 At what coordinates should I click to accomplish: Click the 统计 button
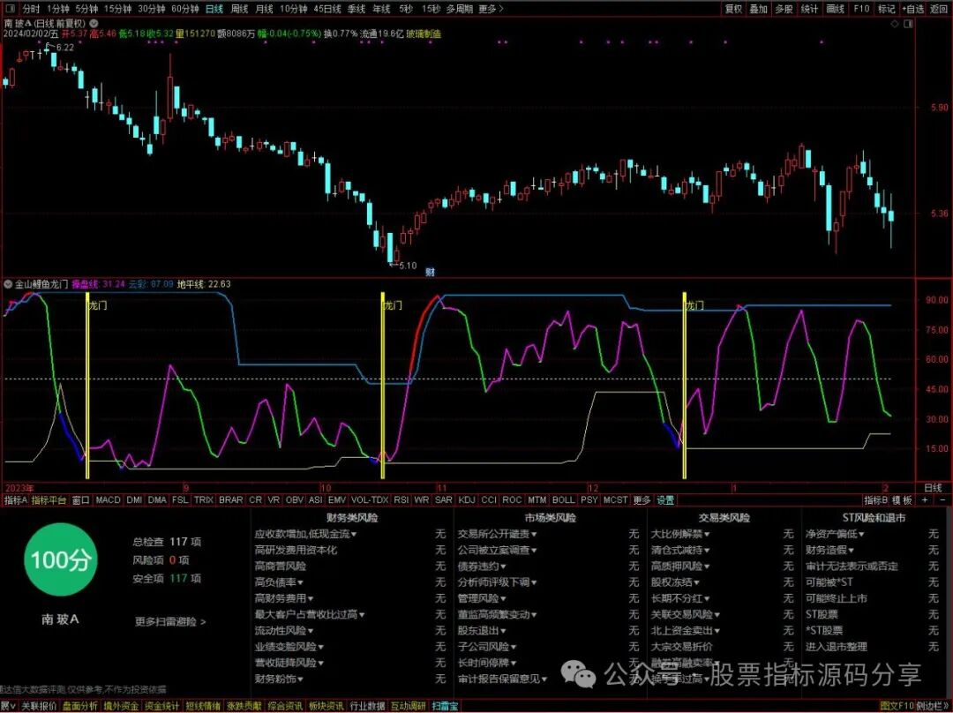[x=809, y=9]
